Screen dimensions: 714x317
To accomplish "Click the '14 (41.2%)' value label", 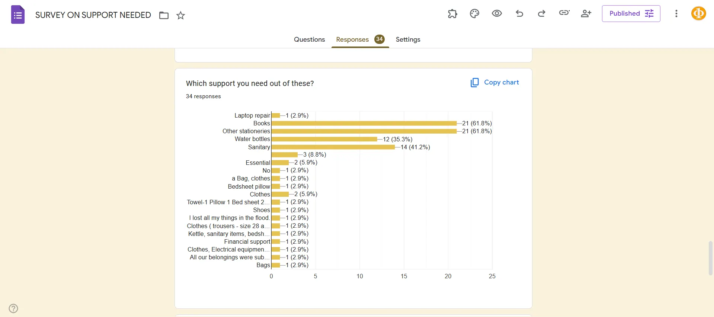I will [x=415, y=147].
